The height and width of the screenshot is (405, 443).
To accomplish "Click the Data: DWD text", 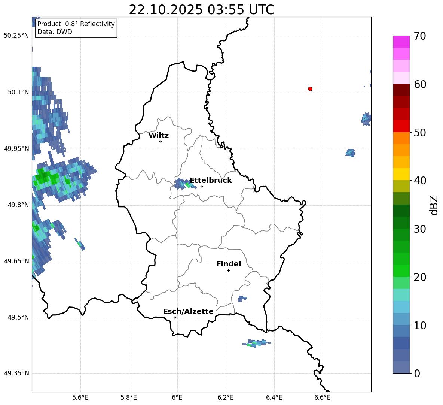I will pyautogui.click(x=55, y=32).
